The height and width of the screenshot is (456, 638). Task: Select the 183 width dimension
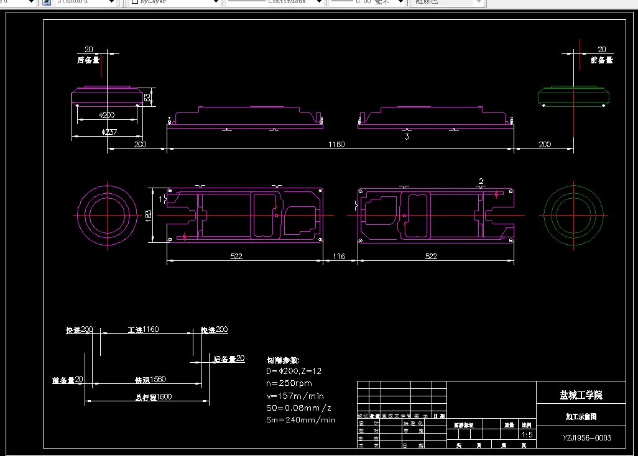[149, 215]
